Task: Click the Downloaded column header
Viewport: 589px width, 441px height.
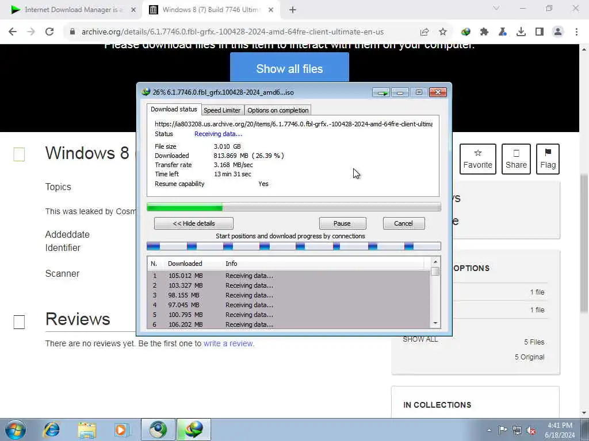Action: pos(185,264)
